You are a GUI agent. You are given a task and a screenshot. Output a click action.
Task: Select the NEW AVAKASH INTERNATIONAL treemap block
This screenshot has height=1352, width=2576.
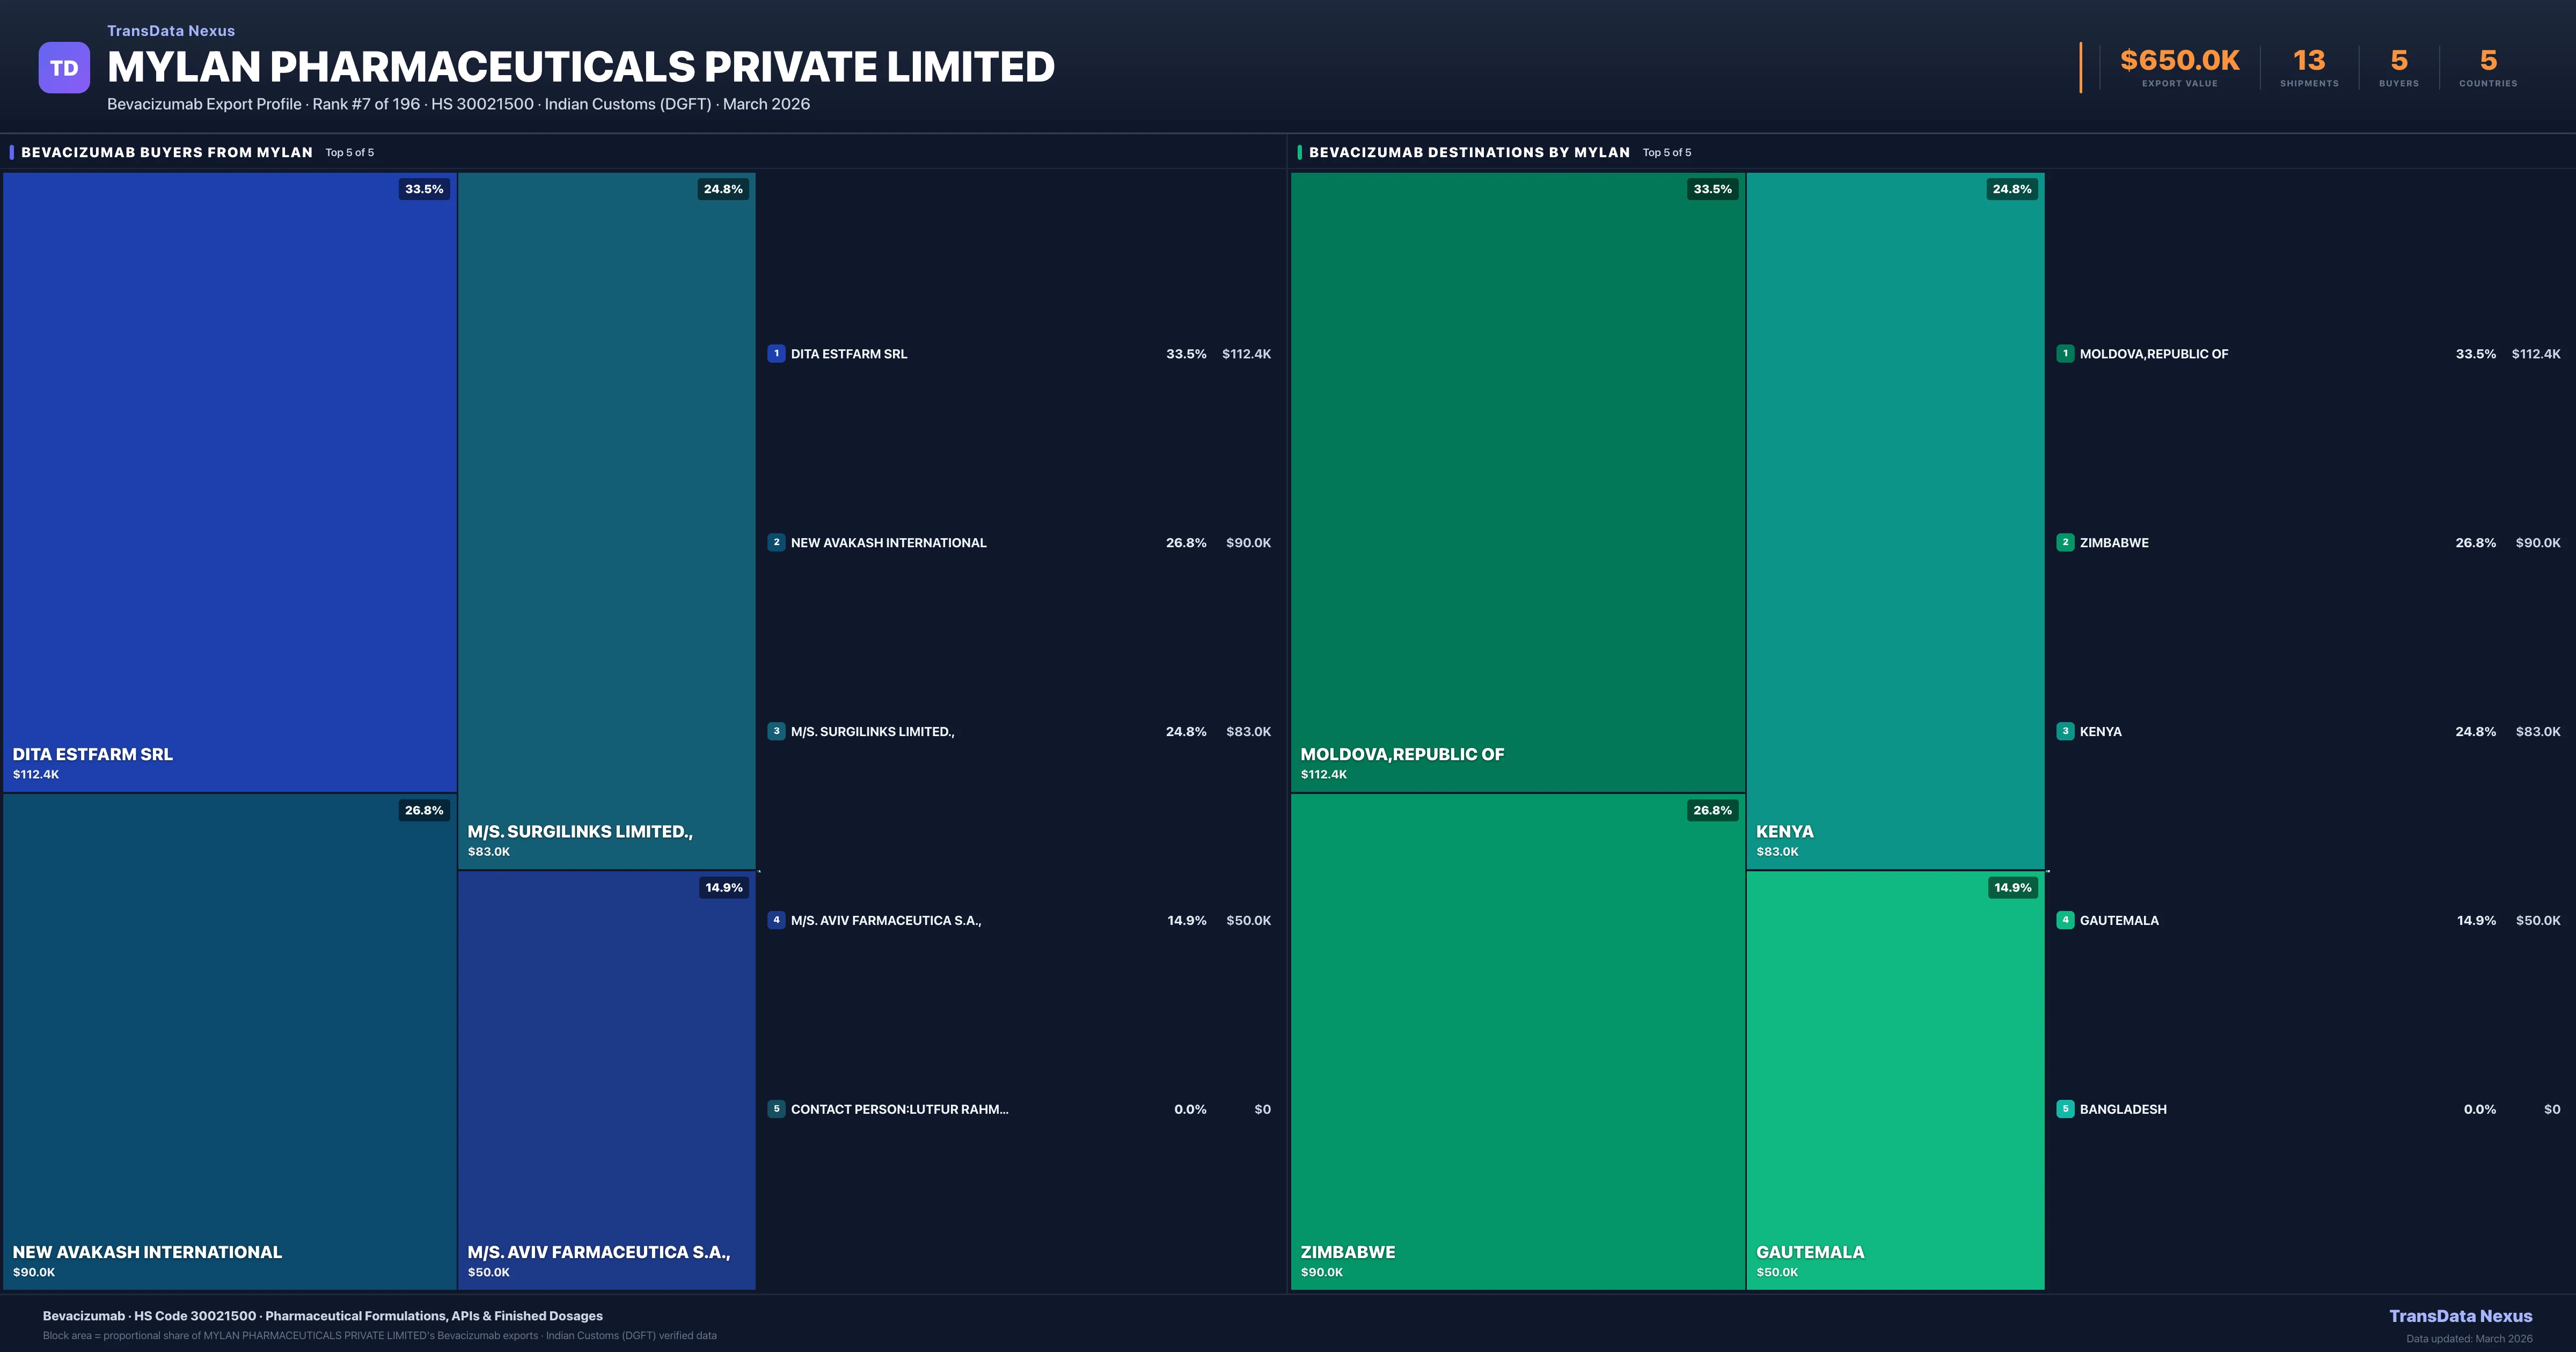(230, 1040)
